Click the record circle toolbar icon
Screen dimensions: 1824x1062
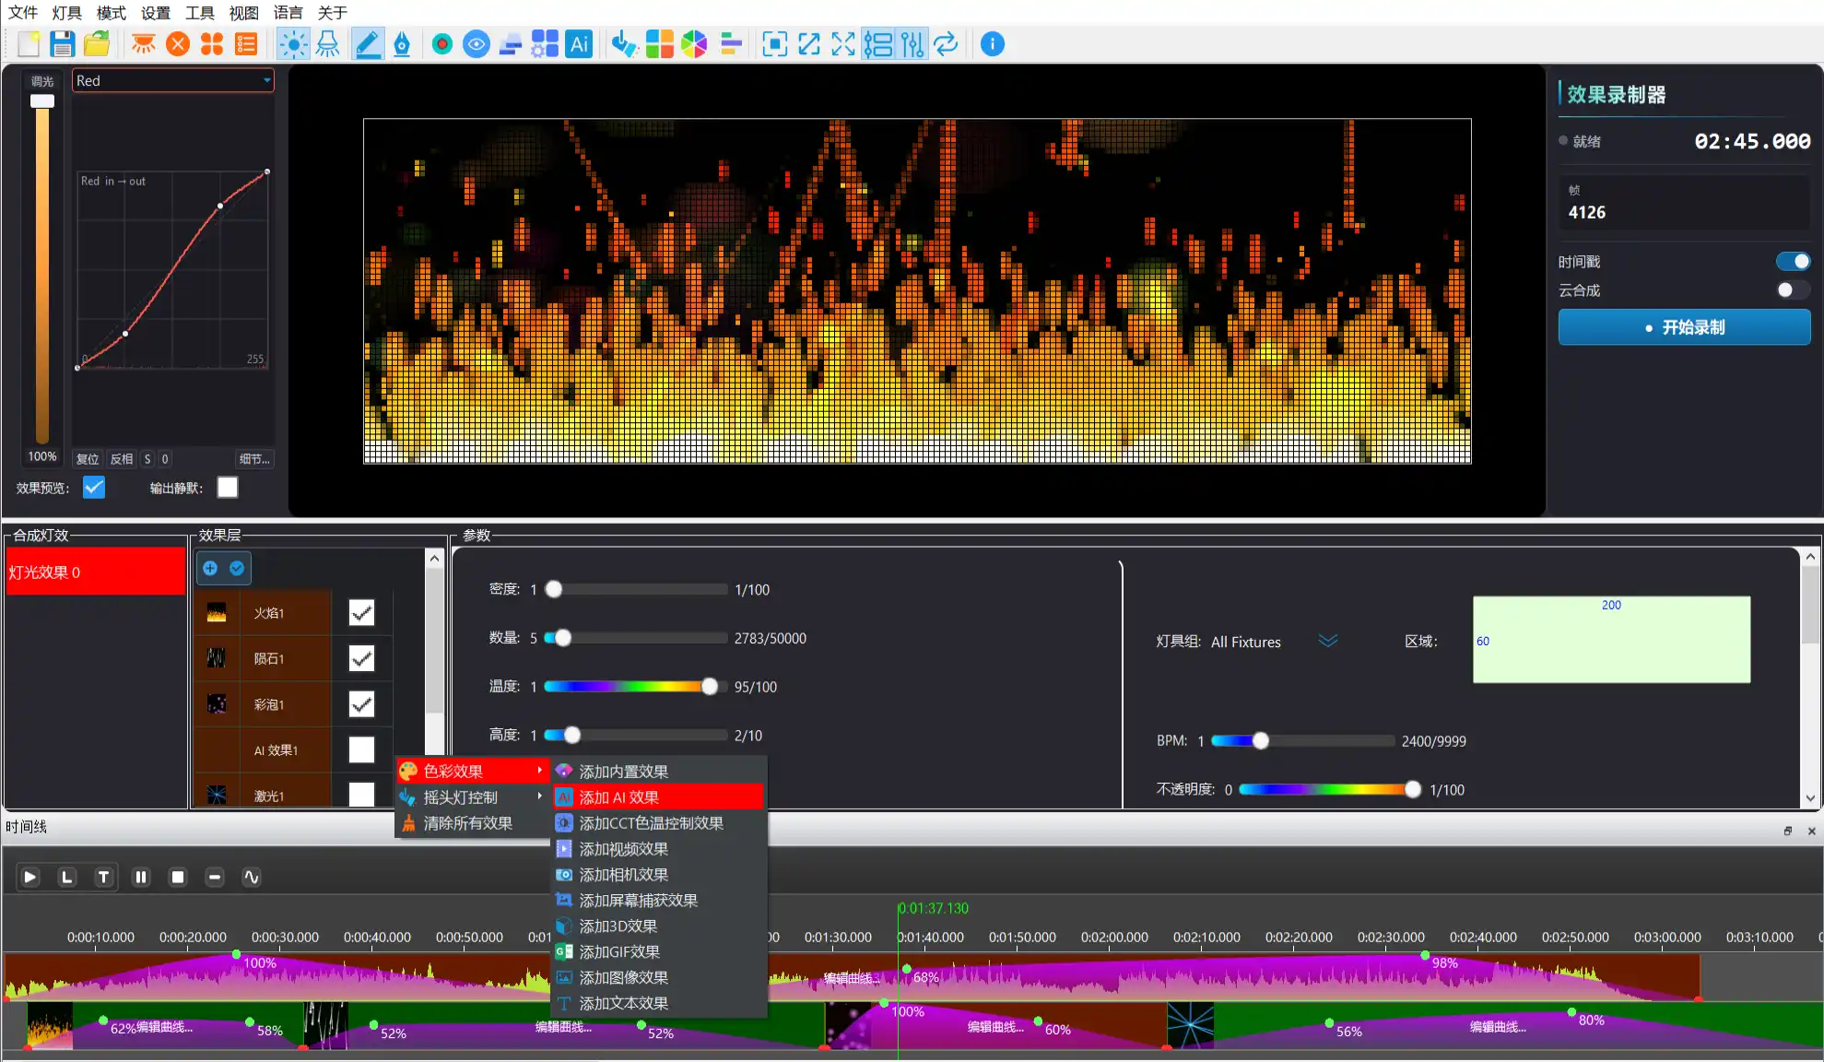(x=442, y=43)
